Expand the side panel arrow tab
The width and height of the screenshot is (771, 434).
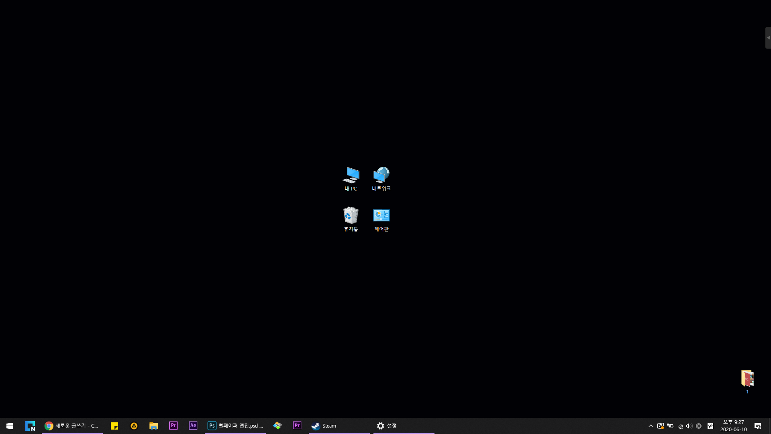click(768, 38)
